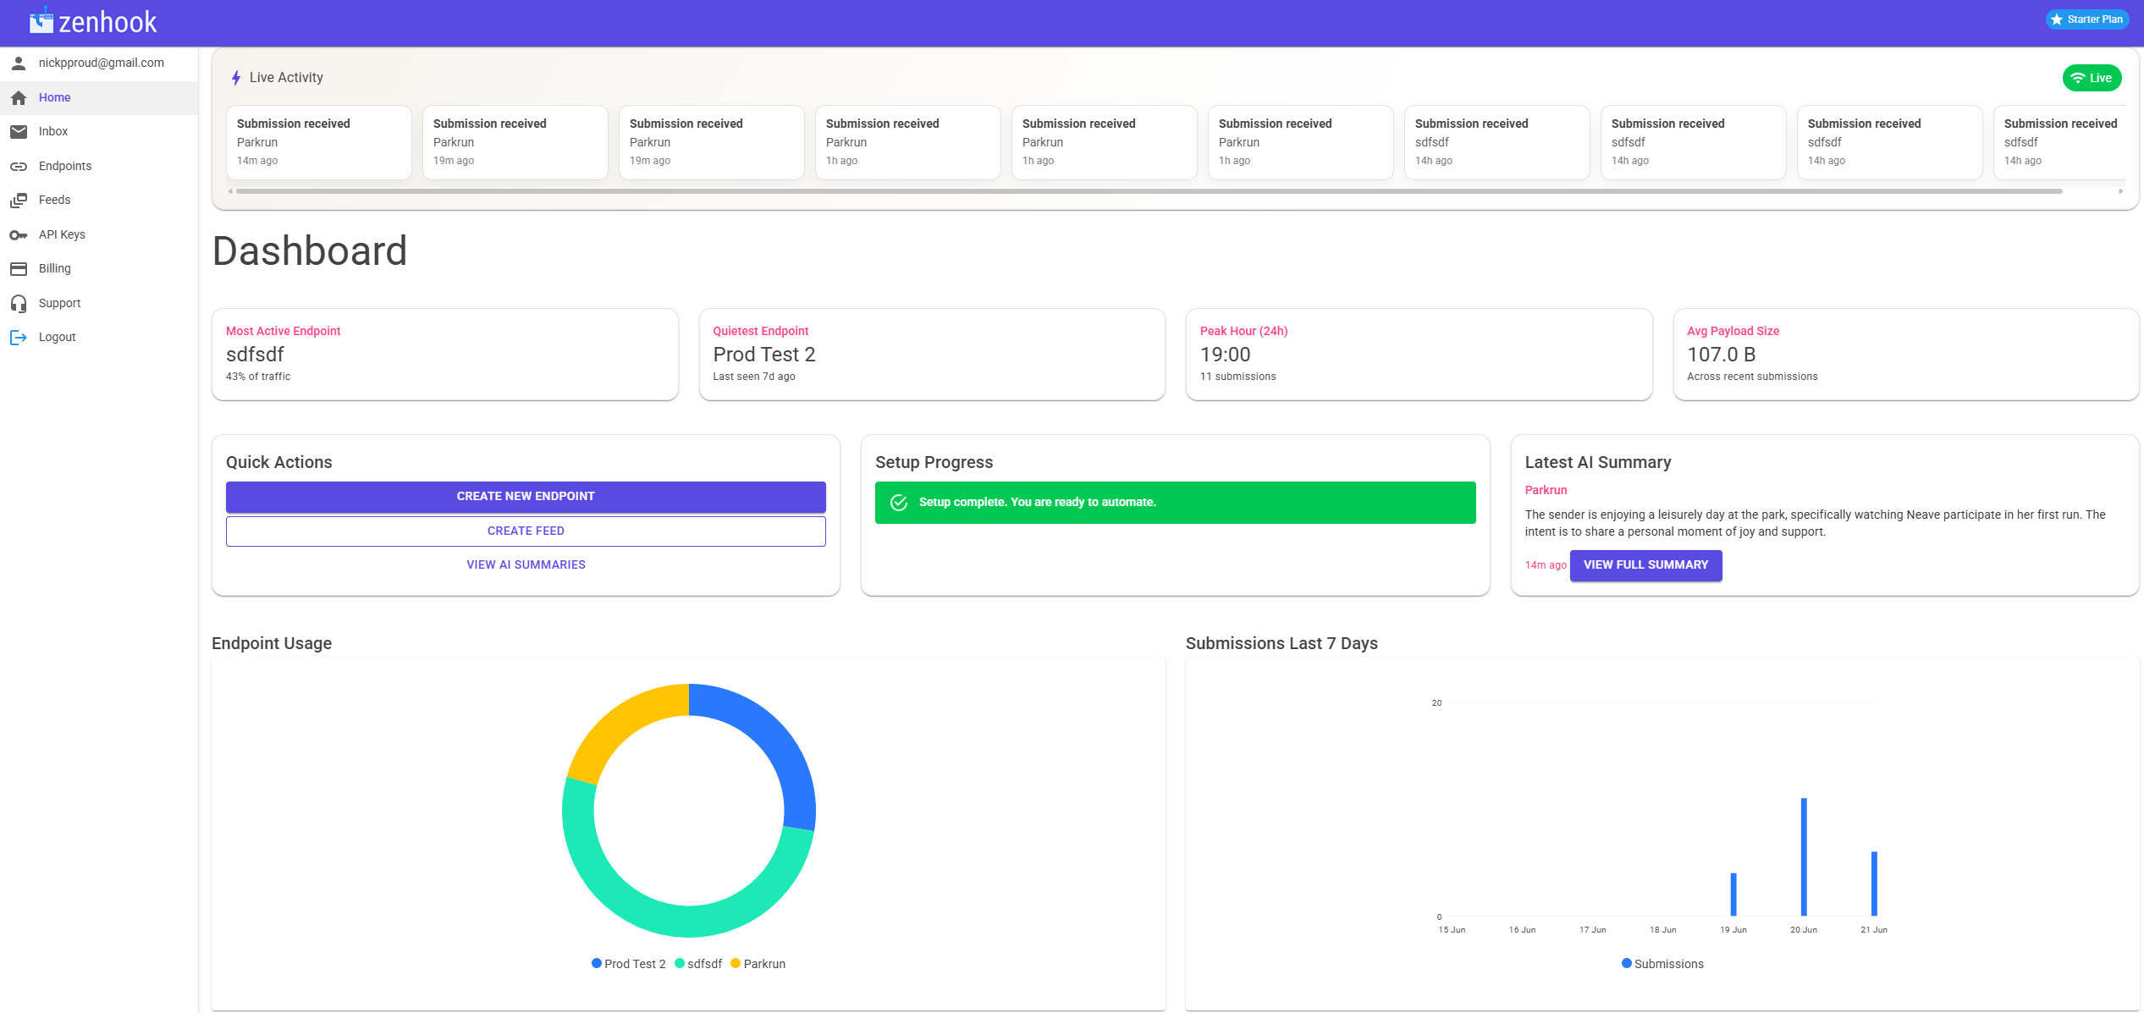Click the Live Activity scroll right arrow
This screenshot has height=1013, width=2144.
click(x=2120, y=191)
